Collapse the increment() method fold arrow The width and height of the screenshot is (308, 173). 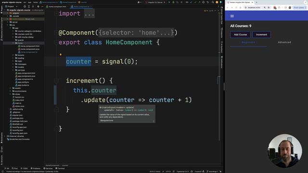56,81
